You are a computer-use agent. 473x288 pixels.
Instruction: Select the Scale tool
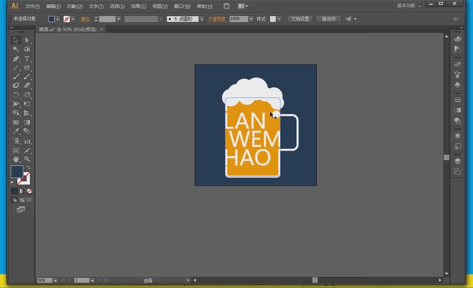pos(27,95)
